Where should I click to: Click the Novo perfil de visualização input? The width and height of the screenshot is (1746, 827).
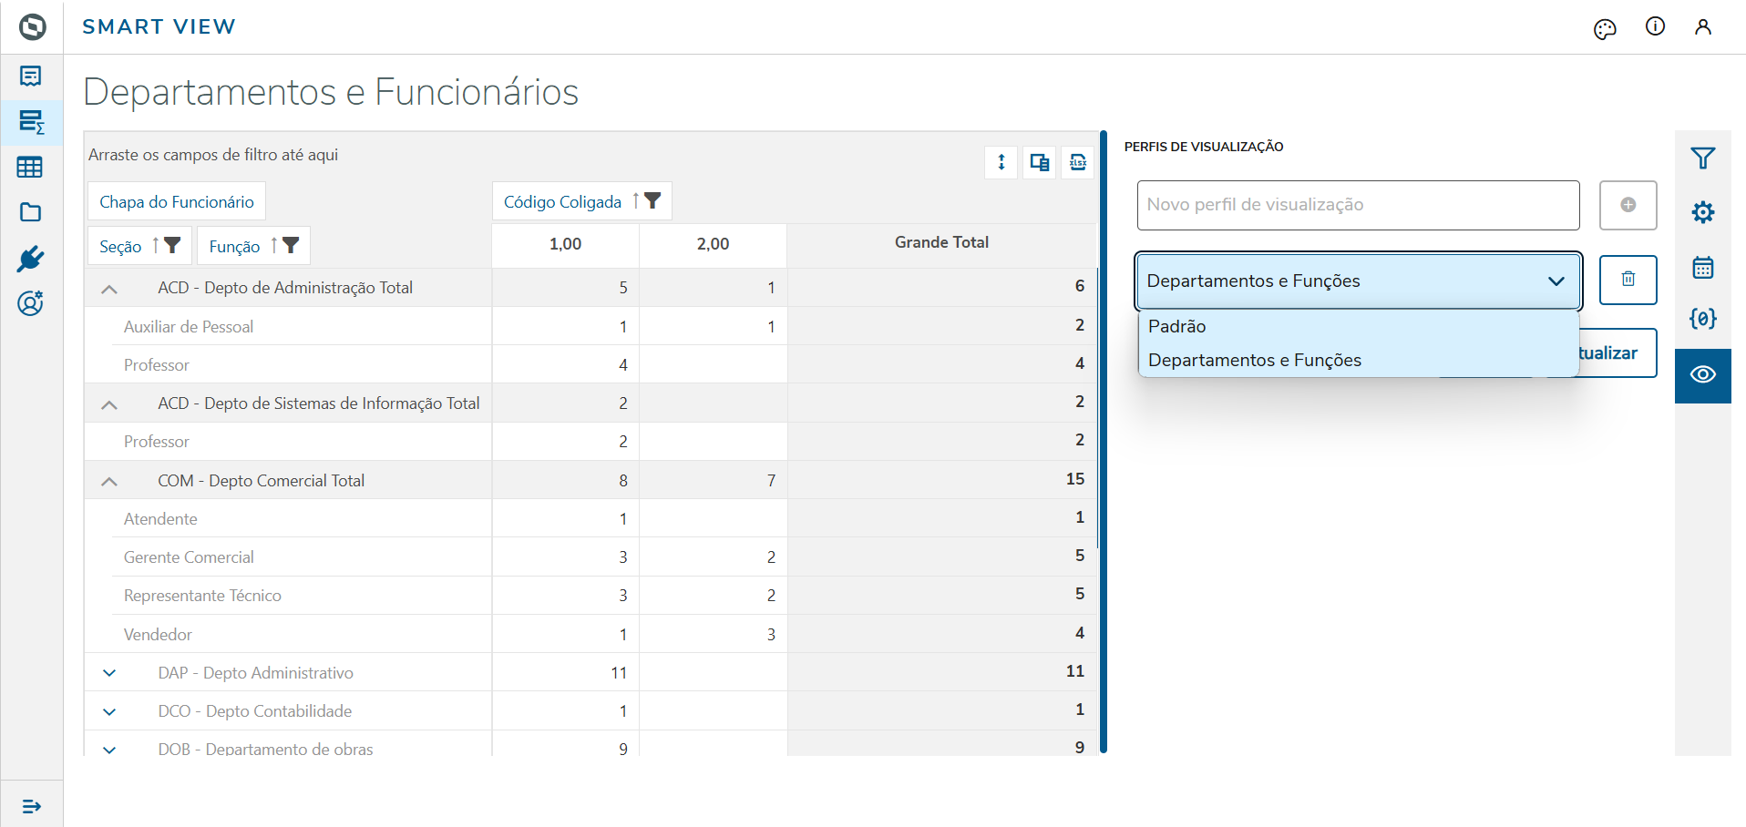pos(1358,205)
